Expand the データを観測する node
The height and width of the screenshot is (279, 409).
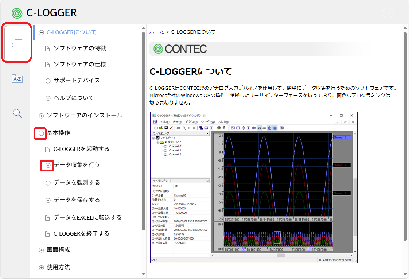point(48,183)
